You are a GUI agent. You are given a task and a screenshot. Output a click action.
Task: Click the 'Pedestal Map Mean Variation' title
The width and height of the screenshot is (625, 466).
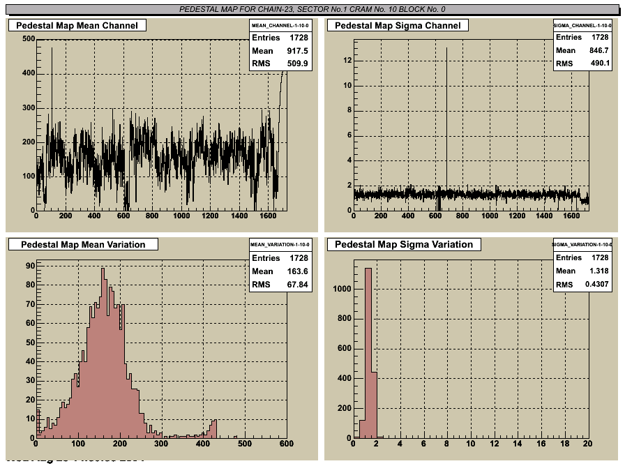83,244
